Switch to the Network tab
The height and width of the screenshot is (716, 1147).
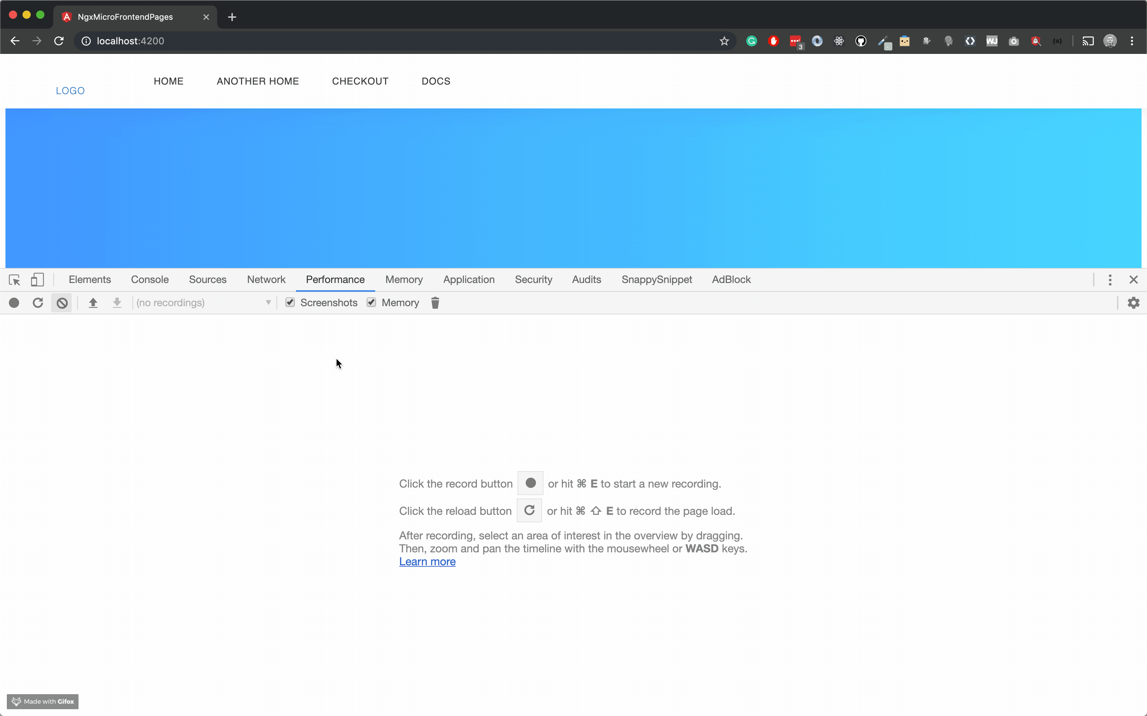266,280
